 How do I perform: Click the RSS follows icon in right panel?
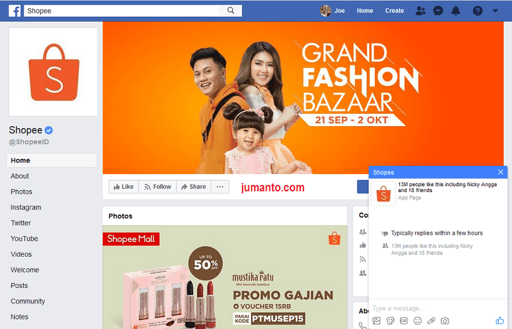[362, 259]
